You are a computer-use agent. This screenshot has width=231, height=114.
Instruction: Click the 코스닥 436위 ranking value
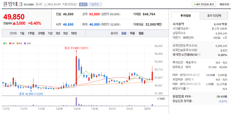coord(219,29)
